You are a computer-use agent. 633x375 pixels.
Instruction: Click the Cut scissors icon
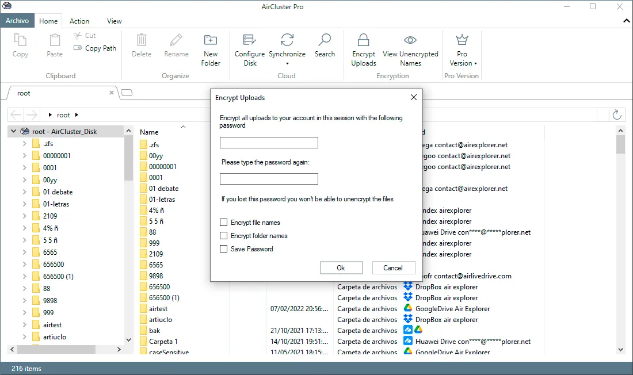(x=78, y=36)
